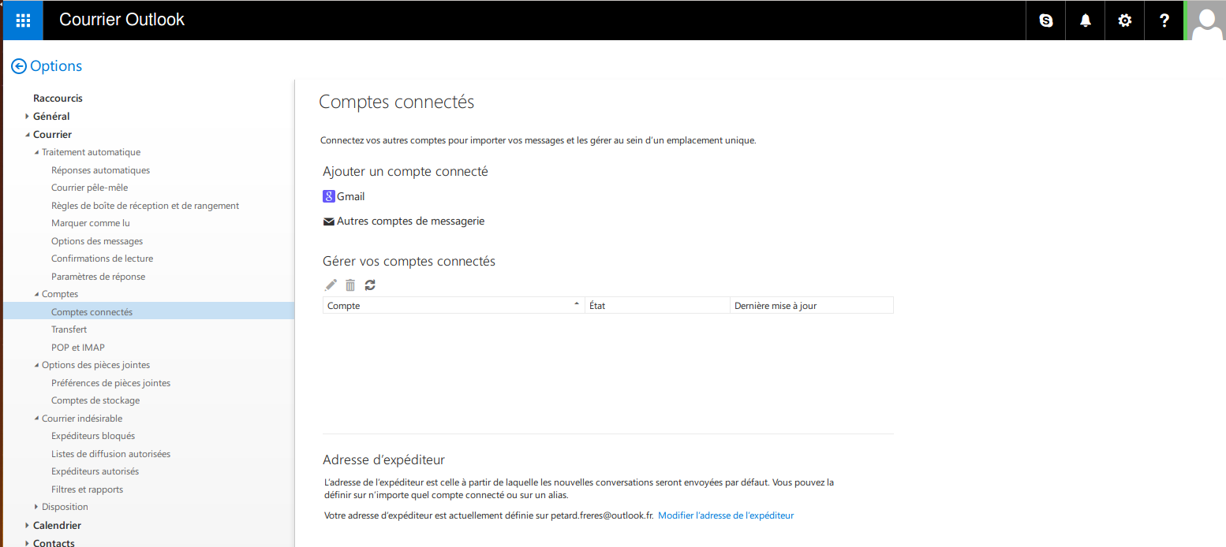Screen dimensions: 1226x547
Task: Click the edit pencil icon
Action: tap(331, 285)
